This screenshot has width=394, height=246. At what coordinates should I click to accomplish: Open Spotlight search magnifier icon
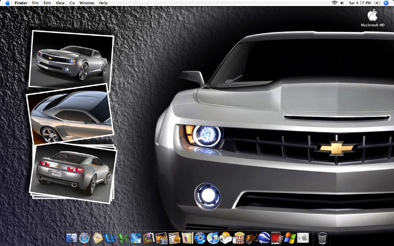[x=386, y=3]
